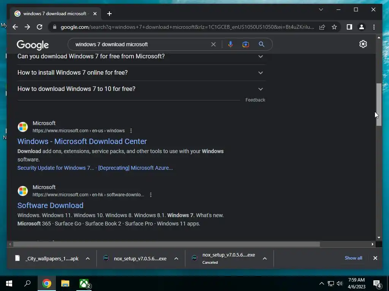The height and width of the screenshot is (291, 389).
Task: Expand 'Can you download Windows 7 for free' question
Action: tap(141, 56)
